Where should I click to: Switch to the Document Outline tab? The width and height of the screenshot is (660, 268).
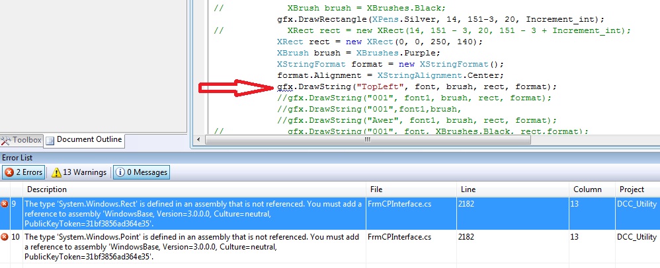[84, 140]
